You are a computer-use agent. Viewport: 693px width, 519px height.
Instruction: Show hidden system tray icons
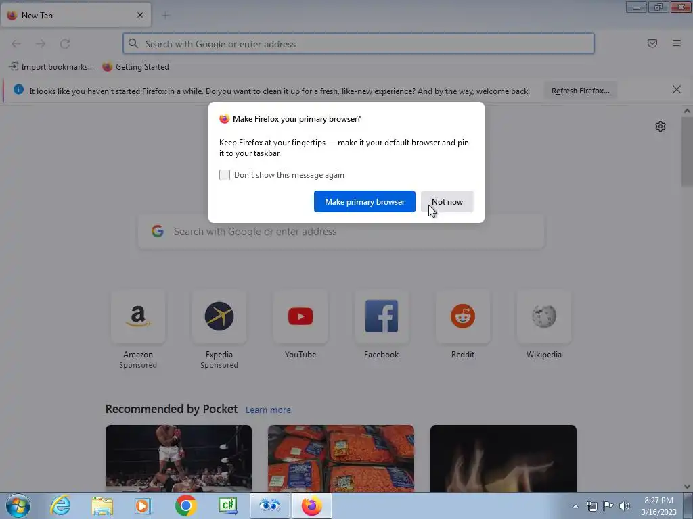pyautogui.click(x=575, y=506)
